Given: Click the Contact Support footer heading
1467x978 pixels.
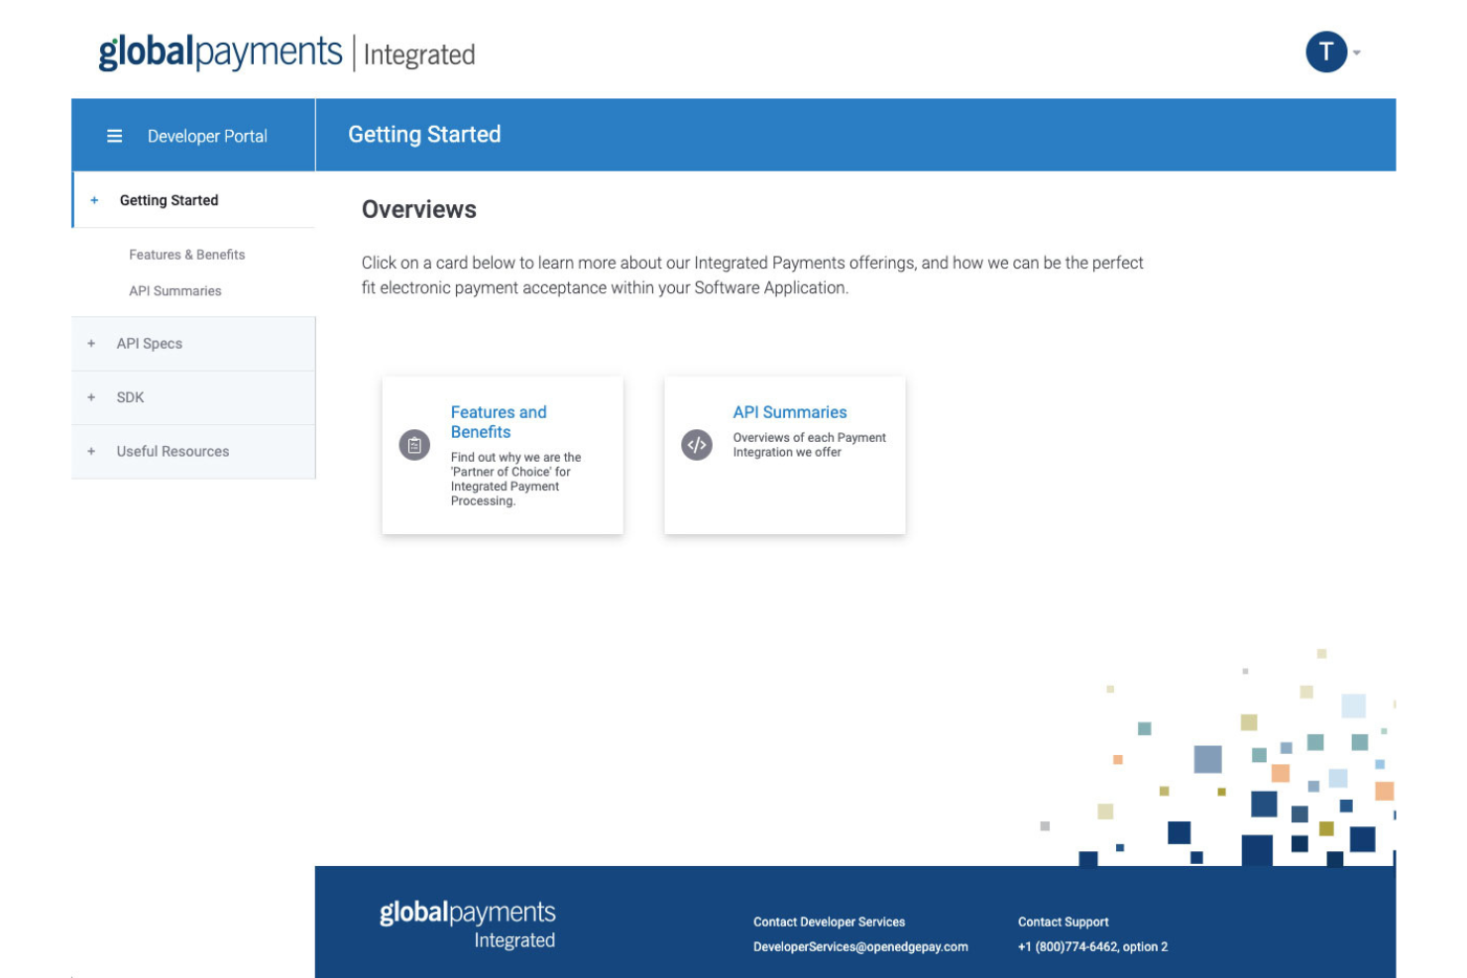Looking at the screenshot, I should pos(1063,923).
